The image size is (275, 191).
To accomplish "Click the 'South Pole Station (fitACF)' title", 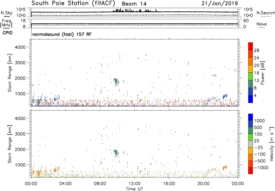I will tap(73, 3).
